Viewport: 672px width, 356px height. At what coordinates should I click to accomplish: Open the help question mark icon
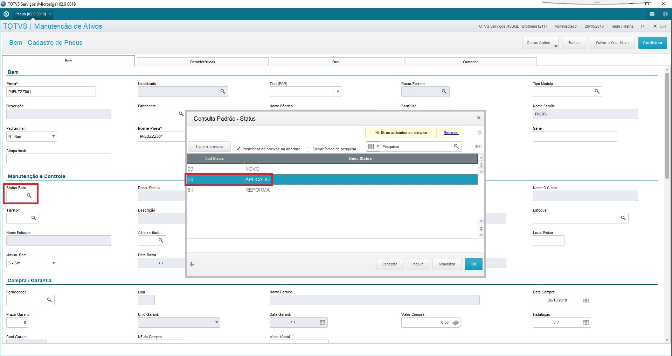coord(665,14)
